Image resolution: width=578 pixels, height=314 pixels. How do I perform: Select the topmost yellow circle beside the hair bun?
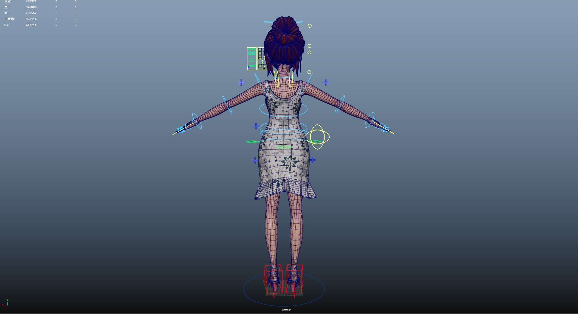pyautogui.click(x=309, y=26)
